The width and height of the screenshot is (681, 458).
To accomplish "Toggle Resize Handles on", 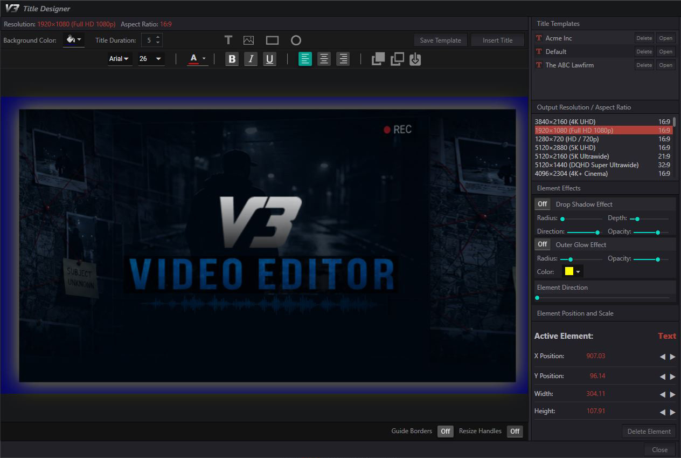I will pos(515,431).
